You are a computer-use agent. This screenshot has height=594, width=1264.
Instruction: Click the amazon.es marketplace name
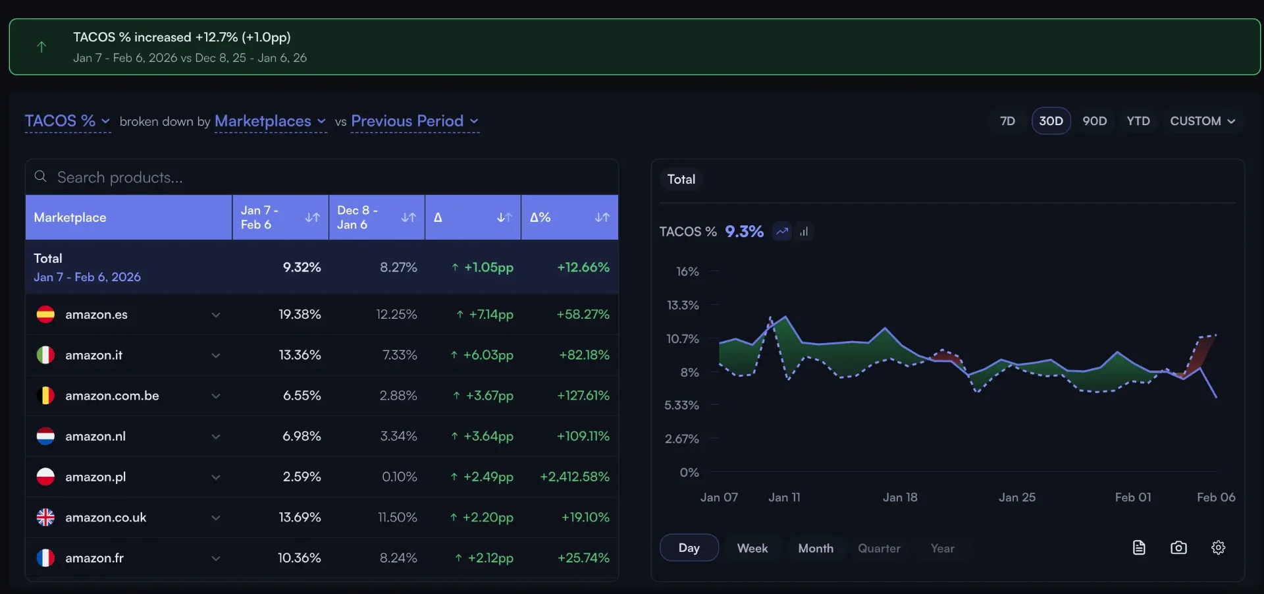[x=96, y=314]
